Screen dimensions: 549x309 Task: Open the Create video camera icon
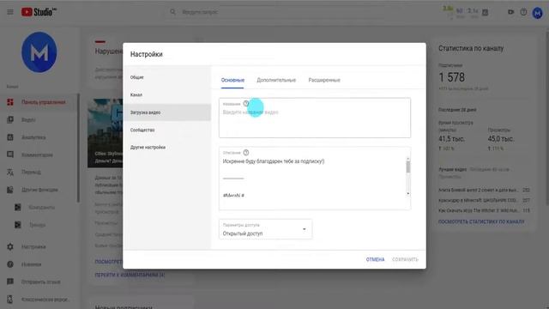coord(511,12)
